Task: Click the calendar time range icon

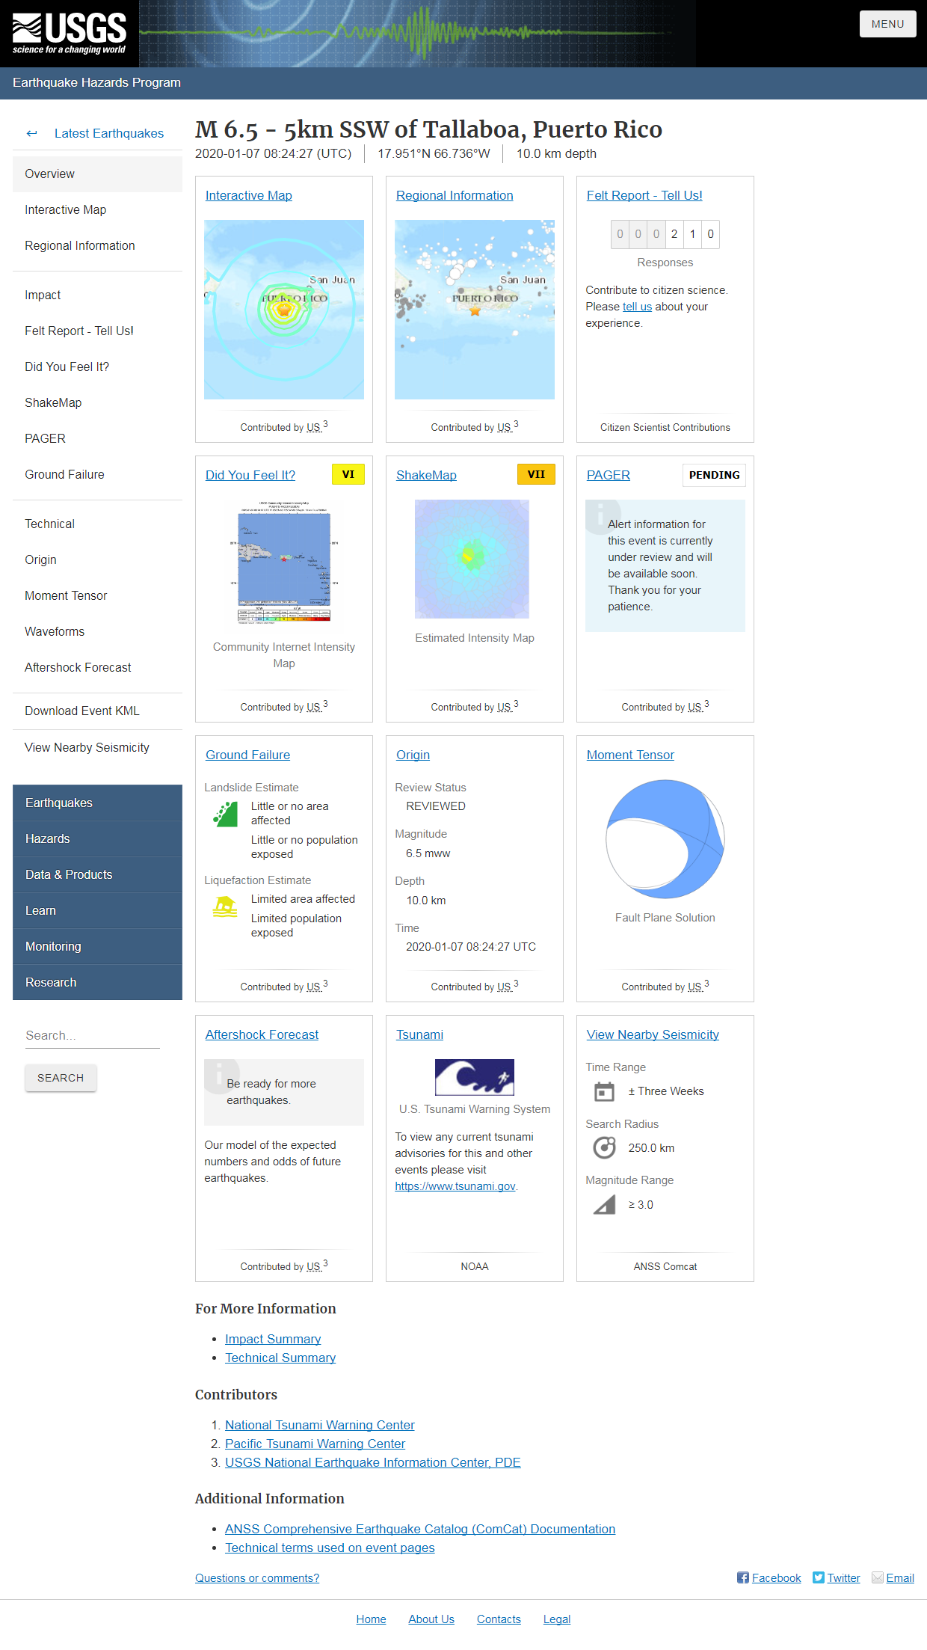Action: pos(604,1092)
